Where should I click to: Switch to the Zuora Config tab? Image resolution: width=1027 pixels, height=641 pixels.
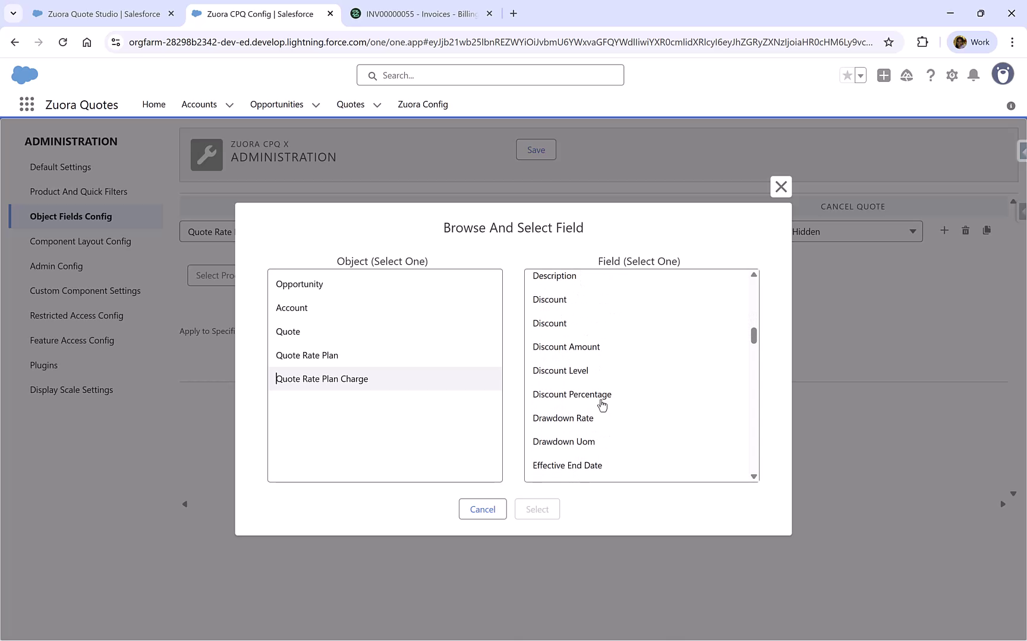click(x=423, y=104)
